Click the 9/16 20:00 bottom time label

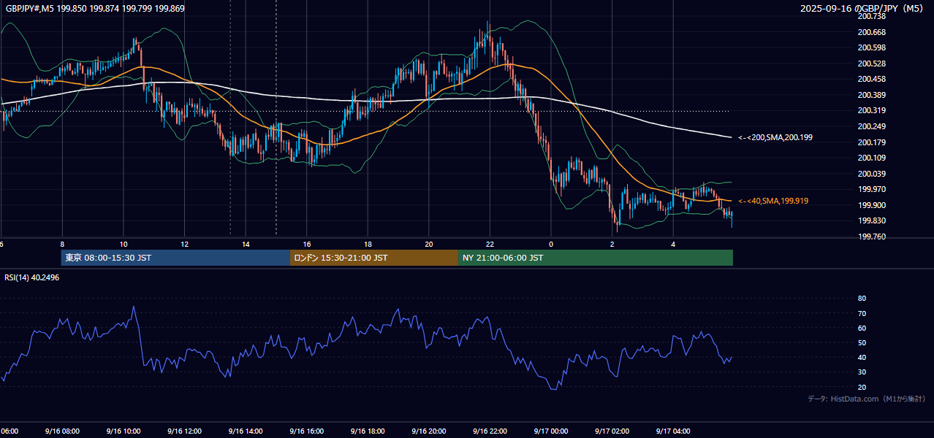(x=429, y=431)
